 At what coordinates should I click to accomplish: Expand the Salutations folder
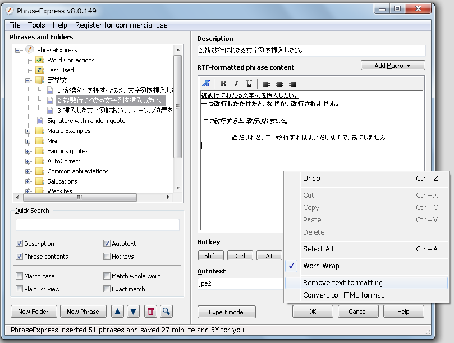(x=28, y=182)
